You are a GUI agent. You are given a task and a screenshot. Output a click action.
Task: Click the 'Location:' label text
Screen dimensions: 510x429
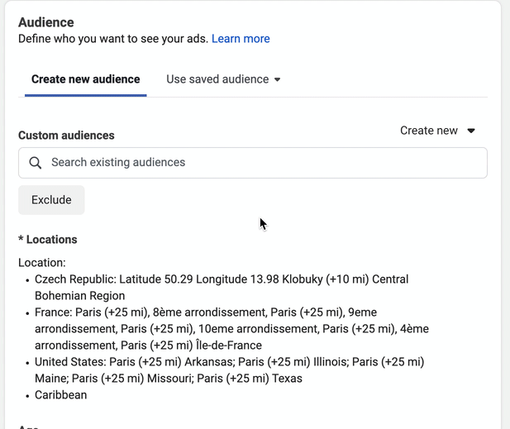click(41, 263)
